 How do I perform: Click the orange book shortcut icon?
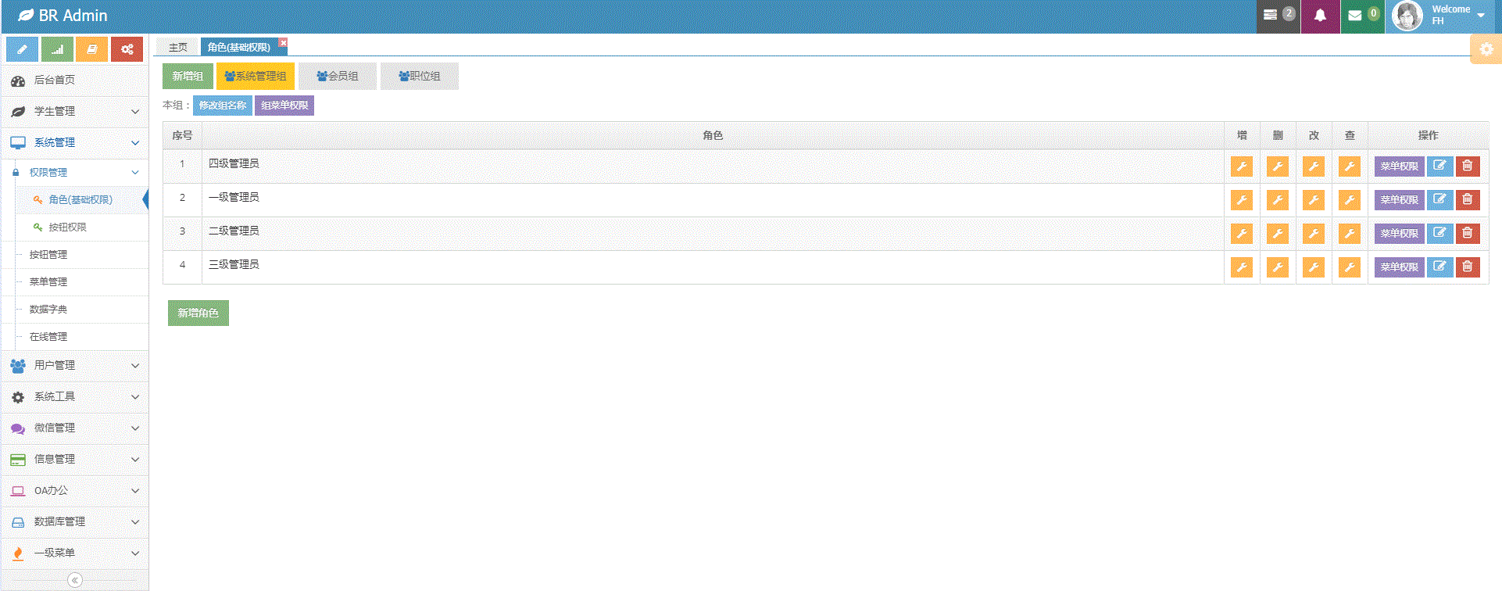(x=91, y=49)
